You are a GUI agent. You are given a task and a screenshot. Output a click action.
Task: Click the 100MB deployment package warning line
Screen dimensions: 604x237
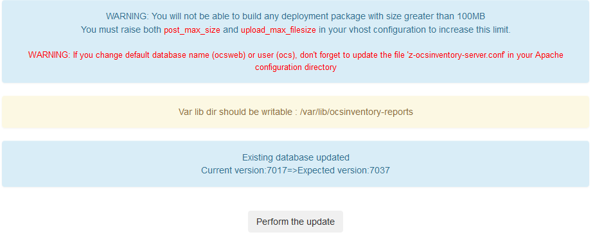point(296,17)
